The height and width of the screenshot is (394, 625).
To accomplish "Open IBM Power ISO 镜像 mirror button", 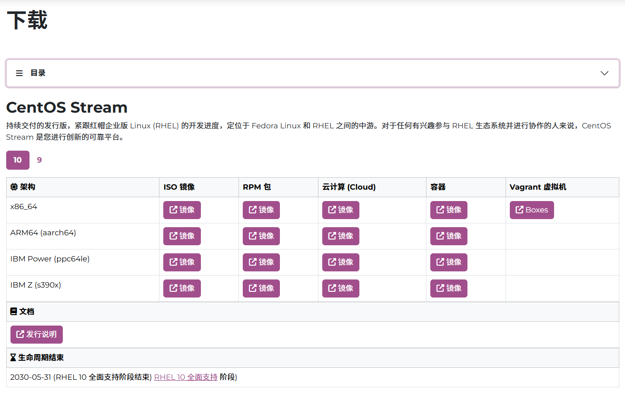I will (x=182, y=262).
